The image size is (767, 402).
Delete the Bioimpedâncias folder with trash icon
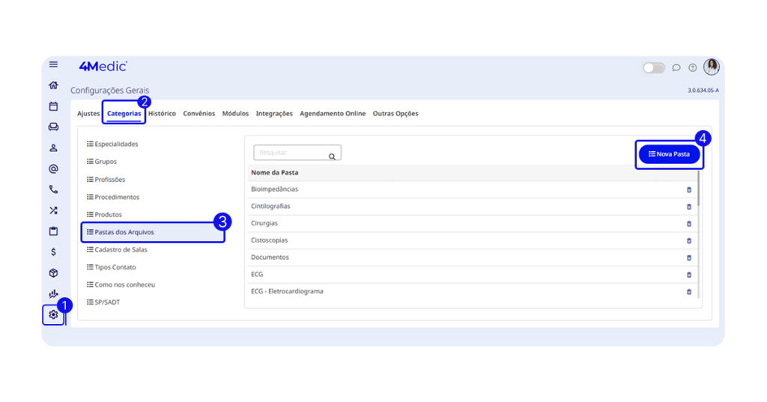689,189
